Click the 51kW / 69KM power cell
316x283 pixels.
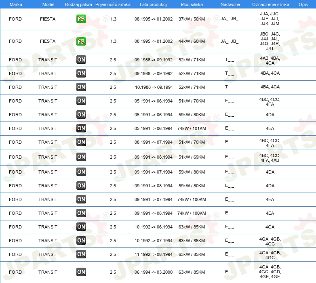click(x=192, y=157)
